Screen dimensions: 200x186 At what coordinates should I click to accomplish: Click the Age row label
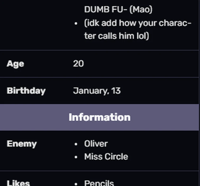pos(15,64)
